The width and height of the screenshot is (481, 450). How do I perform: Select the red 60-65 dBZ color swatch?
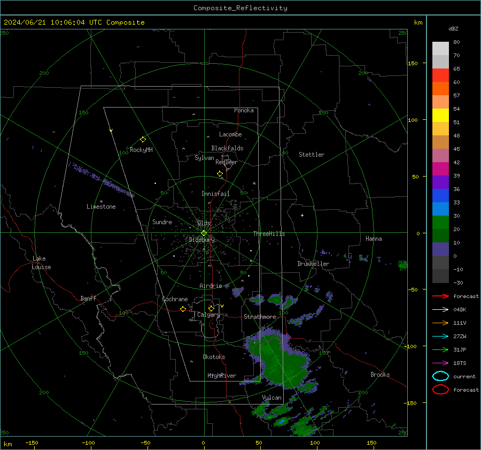coord(440,75)
